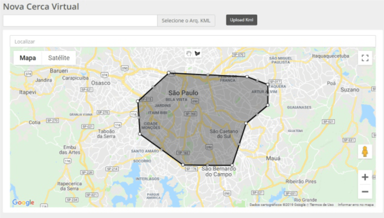Click polygon vertex above SP-176 marker
Viewport: 384px width, 218px height.
[x=183, y=165]
